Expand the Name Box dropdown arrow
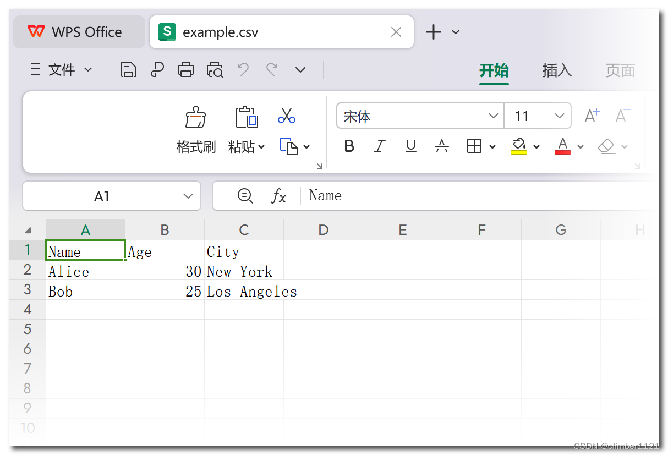 tap(188, 196)
